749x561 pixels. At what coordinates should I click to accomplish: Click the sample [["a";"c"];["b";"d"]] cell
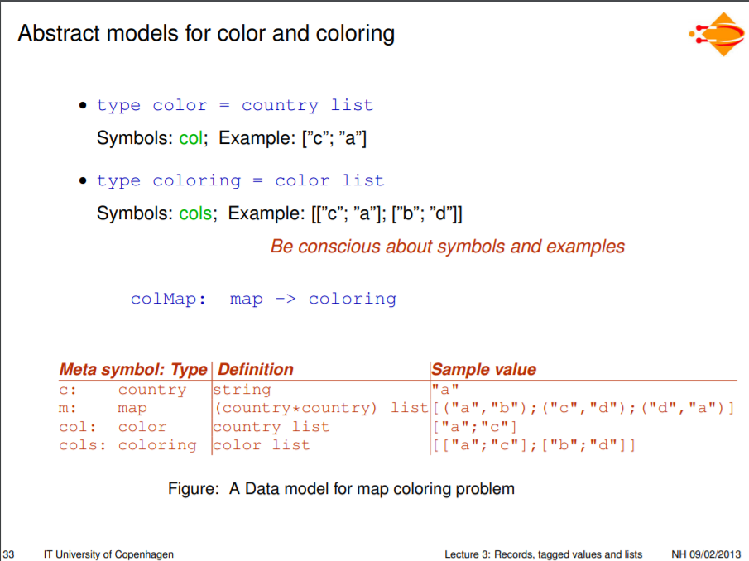click(534, 445)
